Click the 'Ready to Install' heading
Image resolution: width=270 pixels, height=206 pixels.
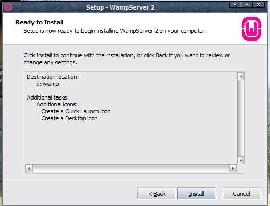point(39,22)
